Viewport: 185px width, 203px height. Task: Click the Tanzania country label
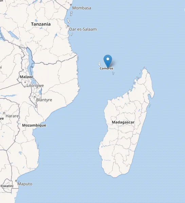point(41,24)
